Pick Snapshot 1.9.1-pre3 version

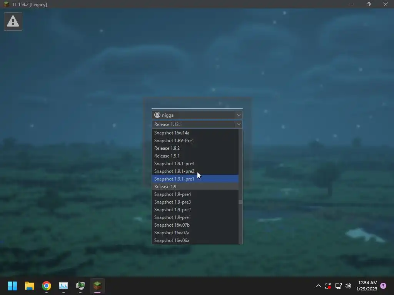[195, 164]
